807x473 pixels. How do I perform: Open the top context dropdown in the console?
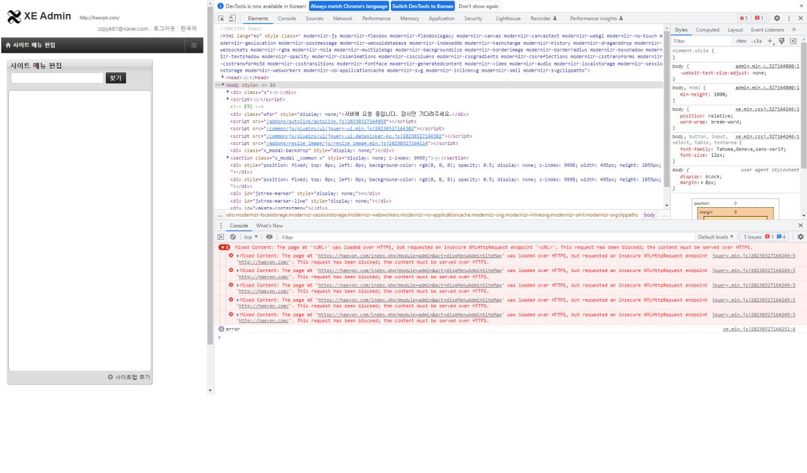point(252,237)
